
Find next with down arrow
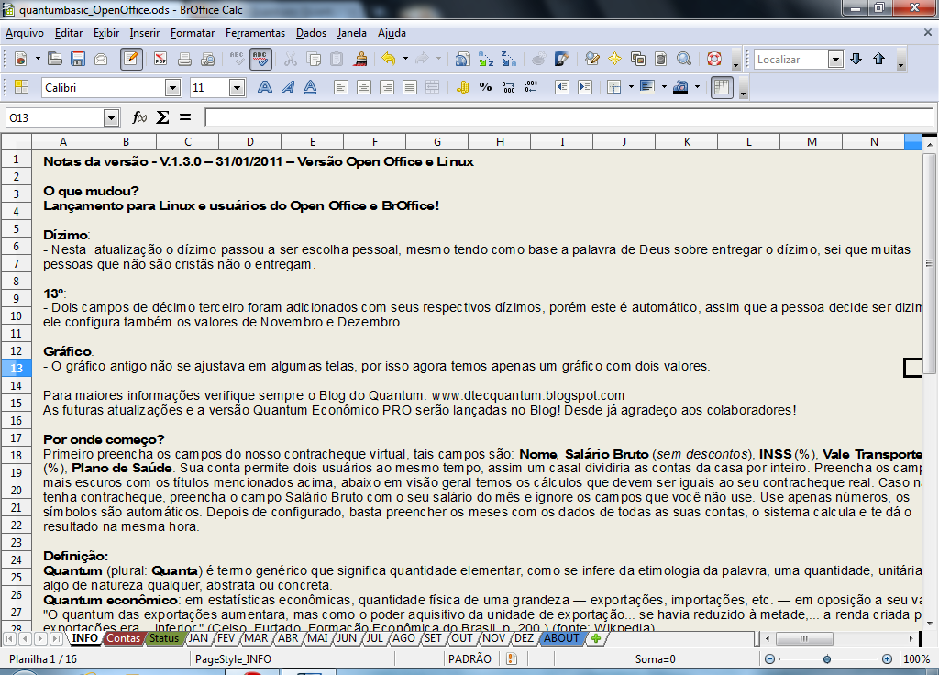(856, 59)
